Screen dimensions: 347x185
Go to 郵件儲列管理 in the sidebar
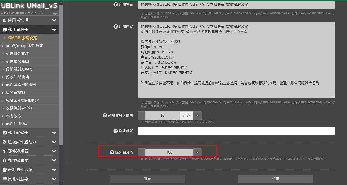coord(17,53)
